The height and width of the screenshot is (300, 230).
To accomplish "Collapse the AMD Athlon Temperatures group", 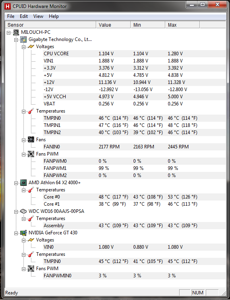I will coord(23,190).
